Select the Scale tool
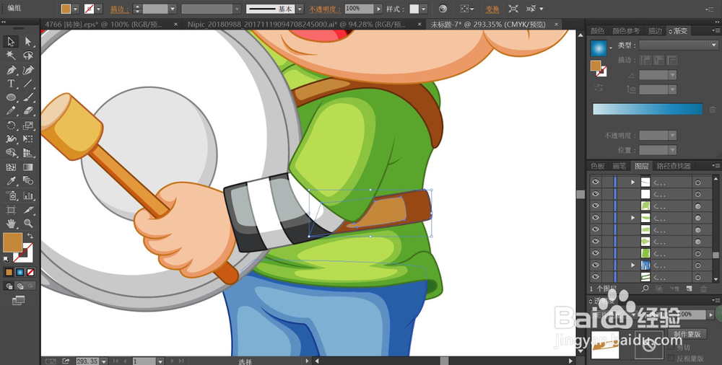 pos(28,126)
